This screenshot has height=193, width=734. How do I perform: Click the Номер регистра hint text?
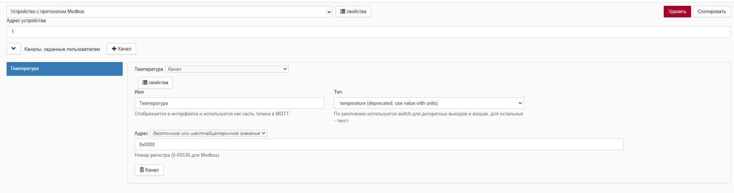tap(177, 155)
